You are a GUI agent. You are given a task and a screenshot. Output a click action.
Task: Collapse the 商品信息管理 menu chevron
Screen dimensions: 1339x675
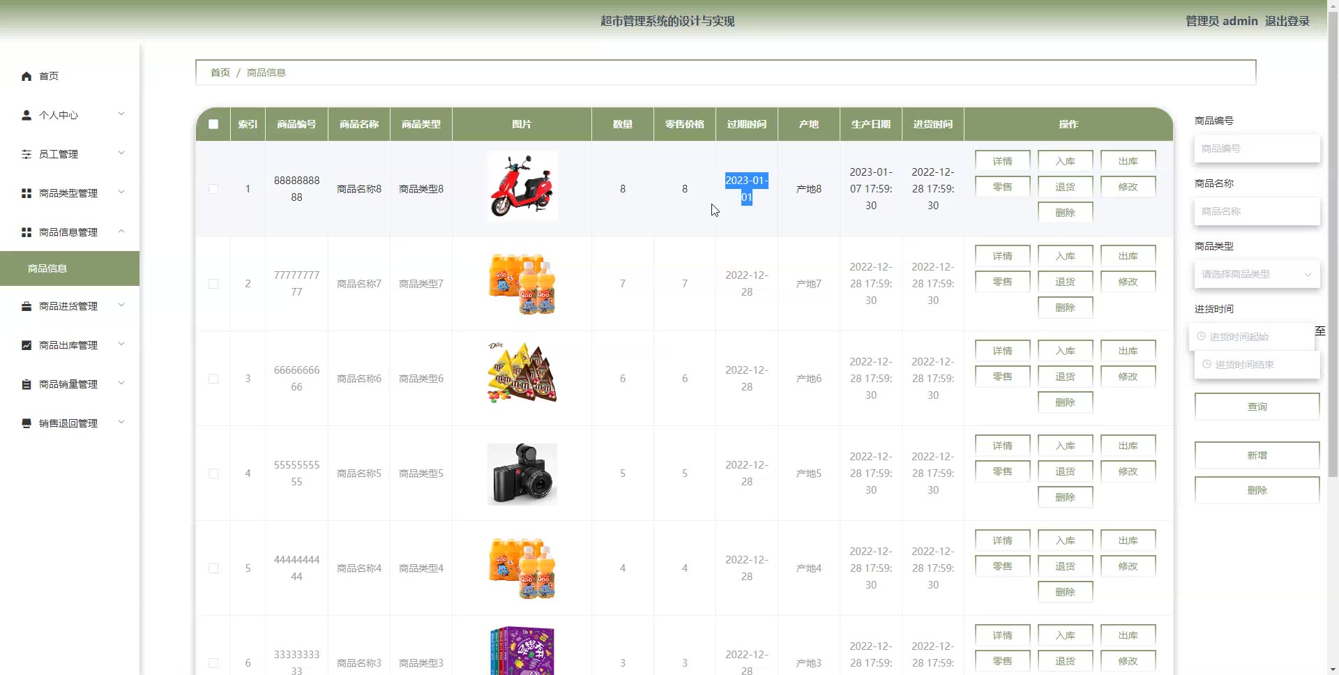[121, 232]
